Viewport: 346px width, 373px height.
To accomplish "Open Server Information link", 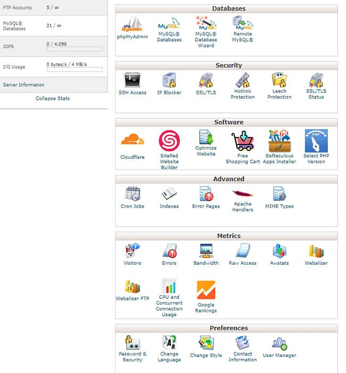I will click(23, 85).
